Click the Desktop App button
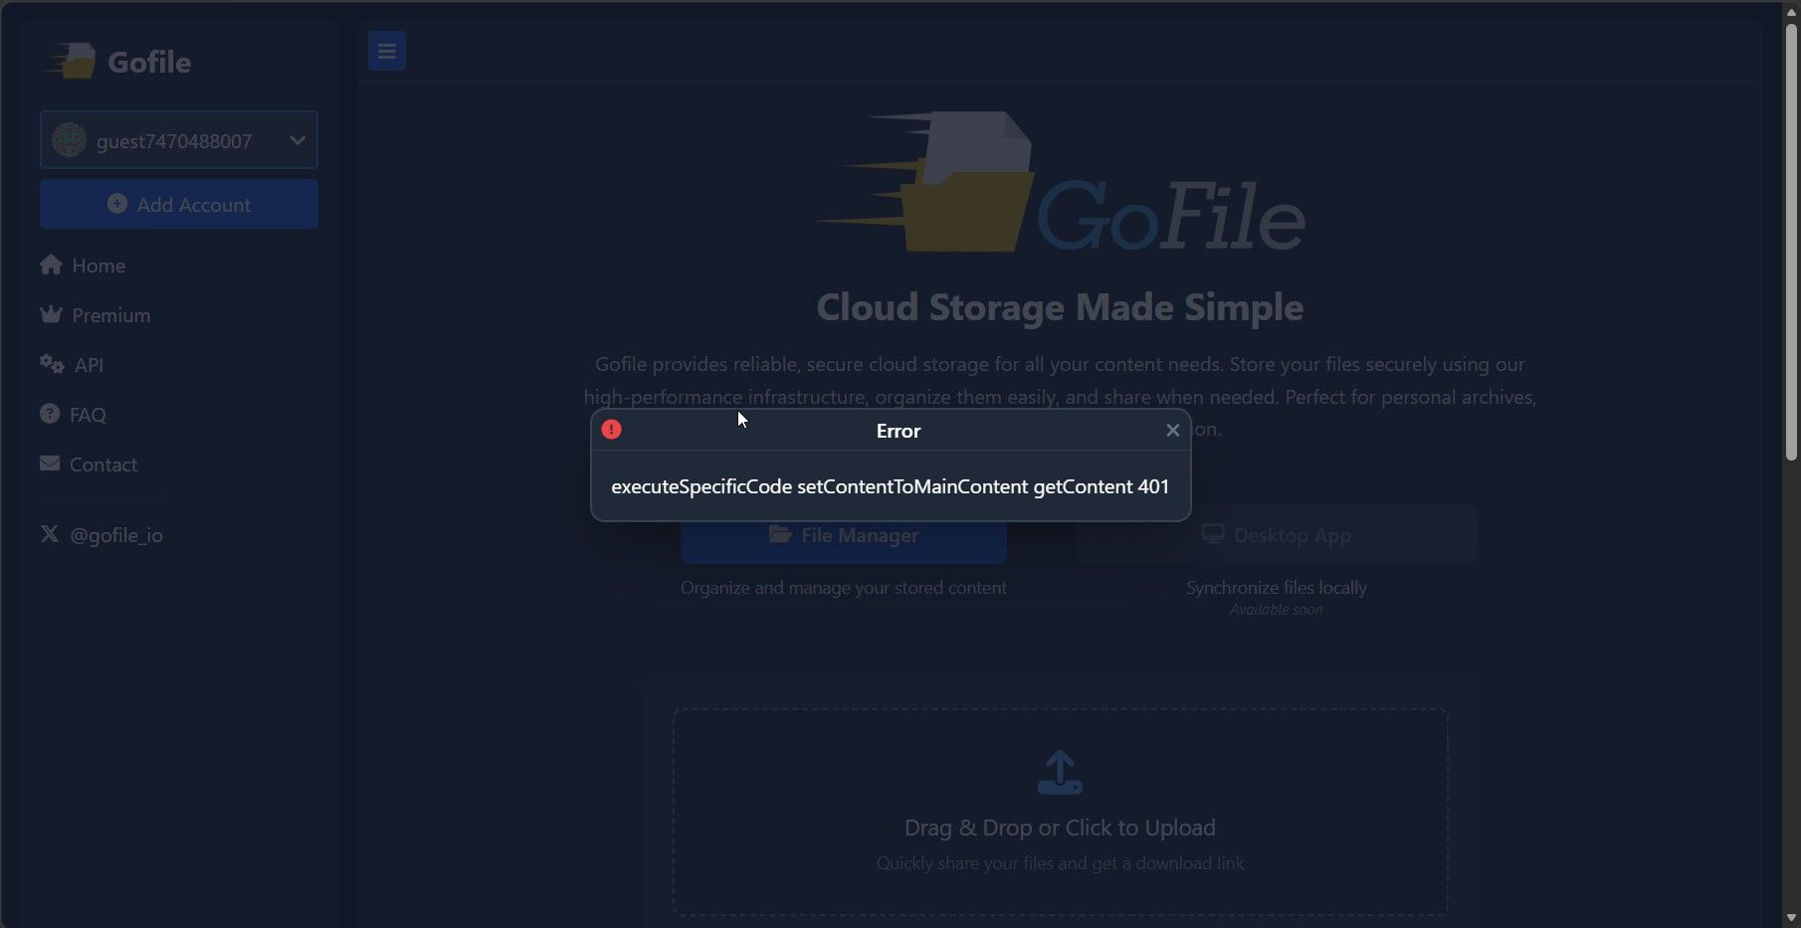 pyautogui.click(x=1277, y=535)
